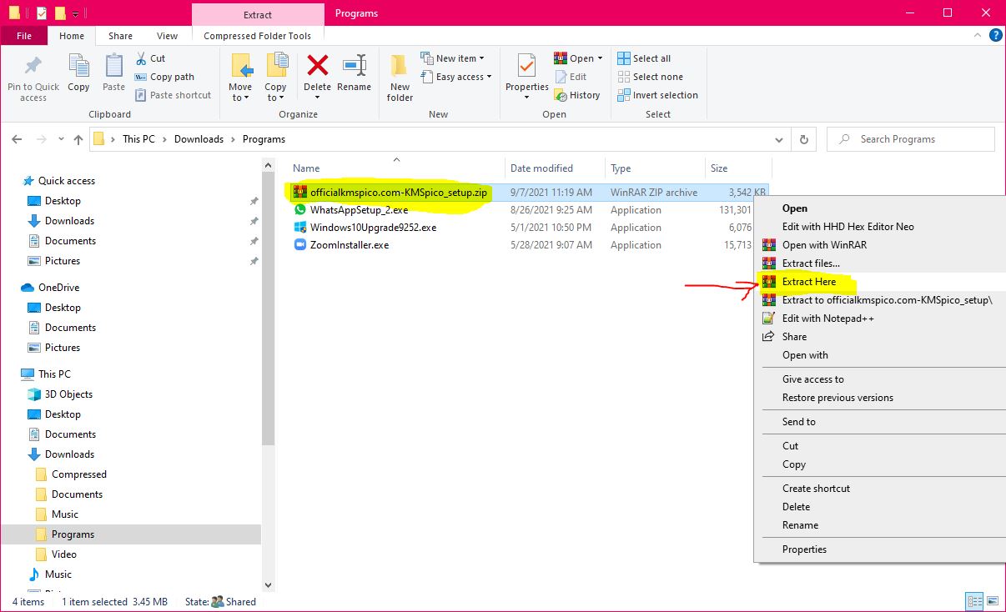Image resolution: width=1006 pixels, height=612 pixels.
Task: Click the ribbon Open button's dropdown arrow
Action: point(600,58)
